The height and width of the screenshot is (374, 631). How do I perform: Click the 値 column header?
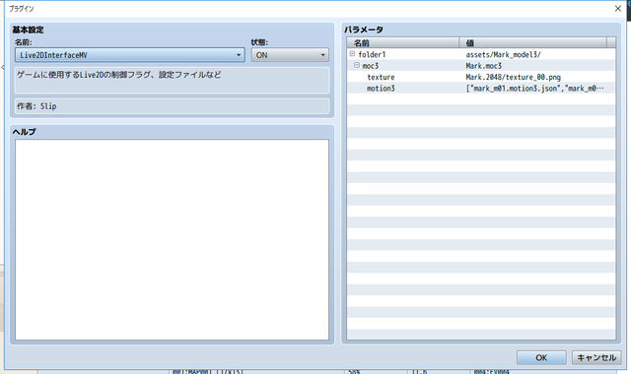(x=532, y=42)
